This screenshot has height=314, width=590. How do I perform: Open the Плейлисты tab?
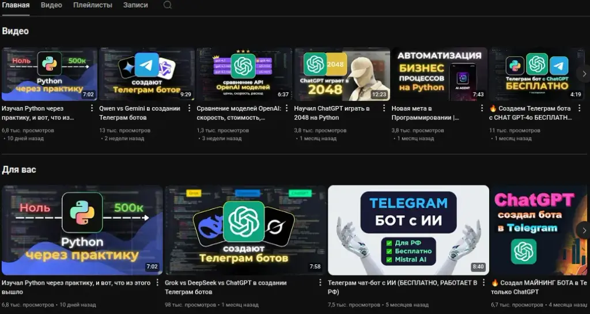click(x=93, y=5)
